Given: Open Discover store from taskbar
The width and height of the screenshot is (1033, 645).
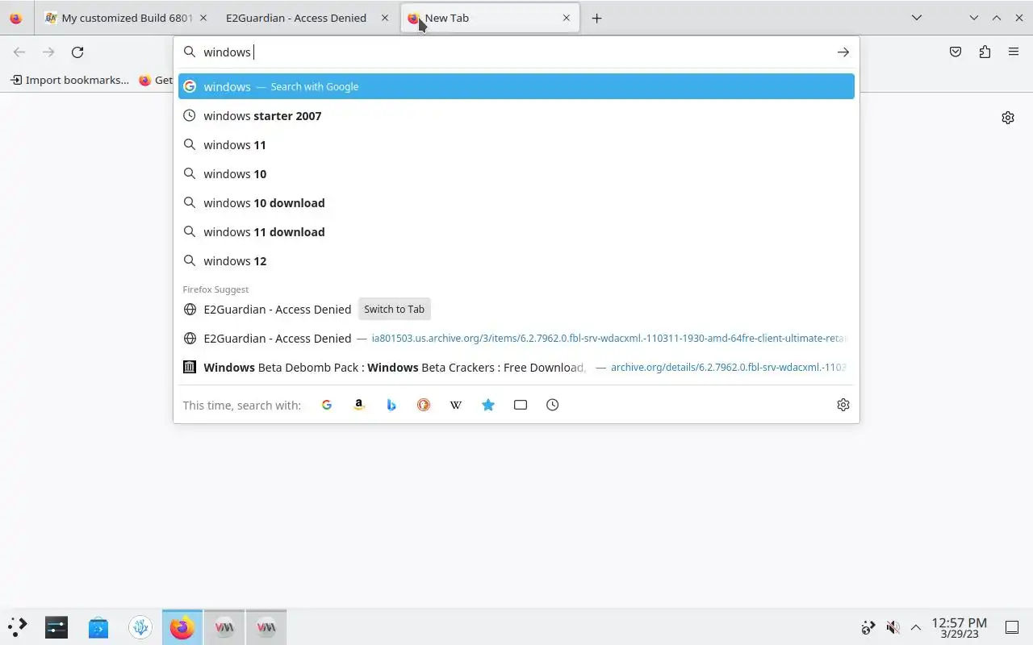Looking at the screenshot, I should coord(98,626).
